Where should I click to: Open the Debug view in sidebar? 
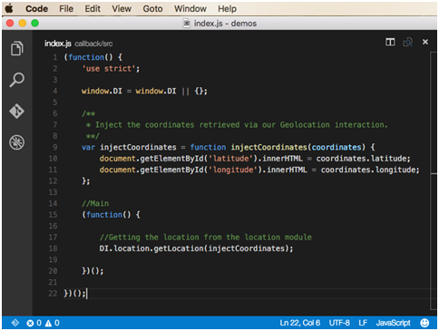click(x=16, y=142)
